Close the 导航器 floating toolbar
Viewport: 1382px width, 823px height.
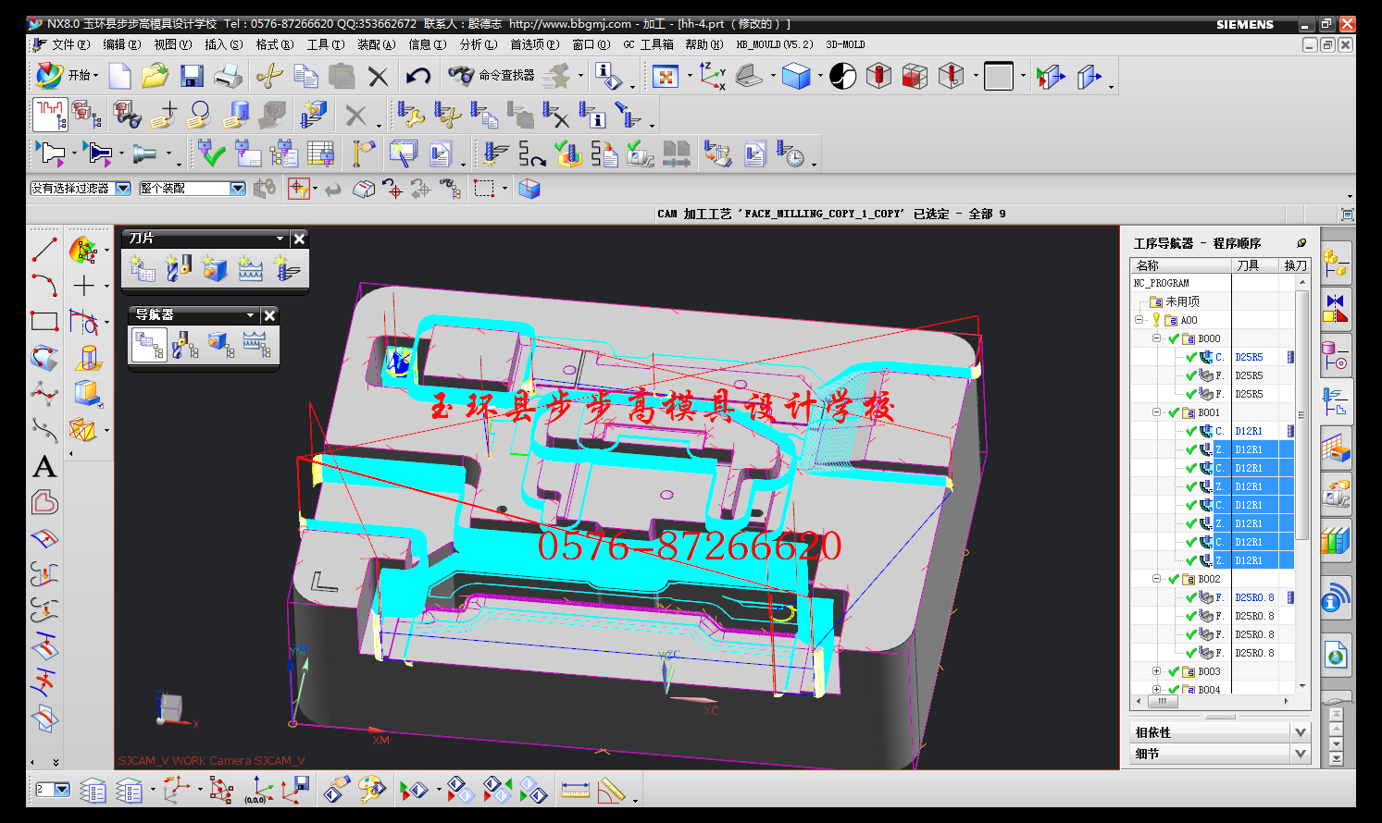(x=269, y=315)
